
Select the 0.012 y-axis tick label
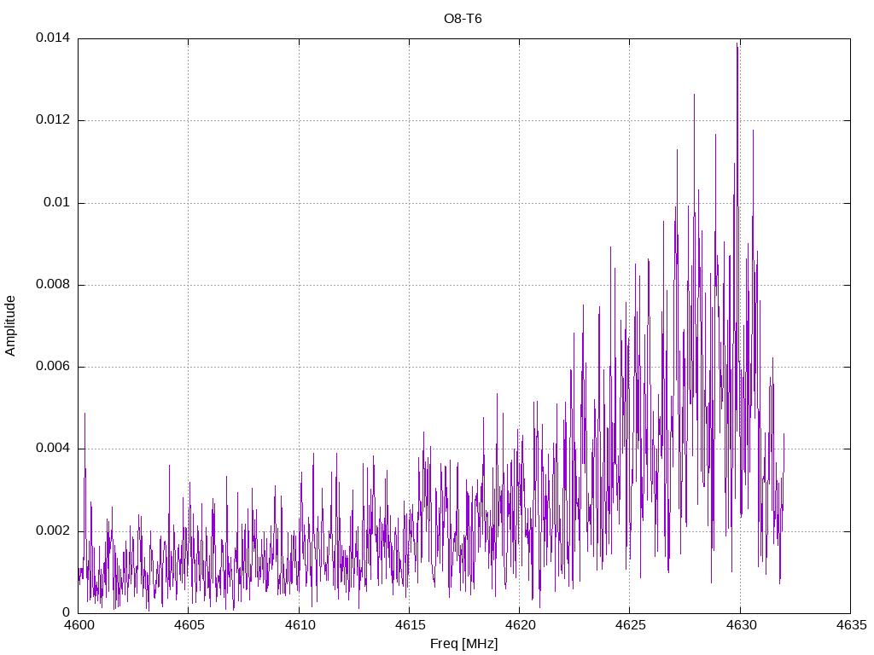tap(52, 120)
